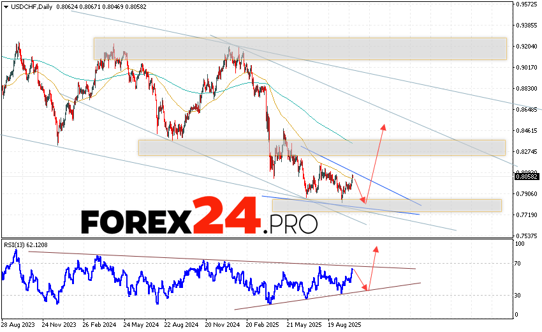
Task: Select the upward red arrow in RSI panel
Action: click(372, 266)
